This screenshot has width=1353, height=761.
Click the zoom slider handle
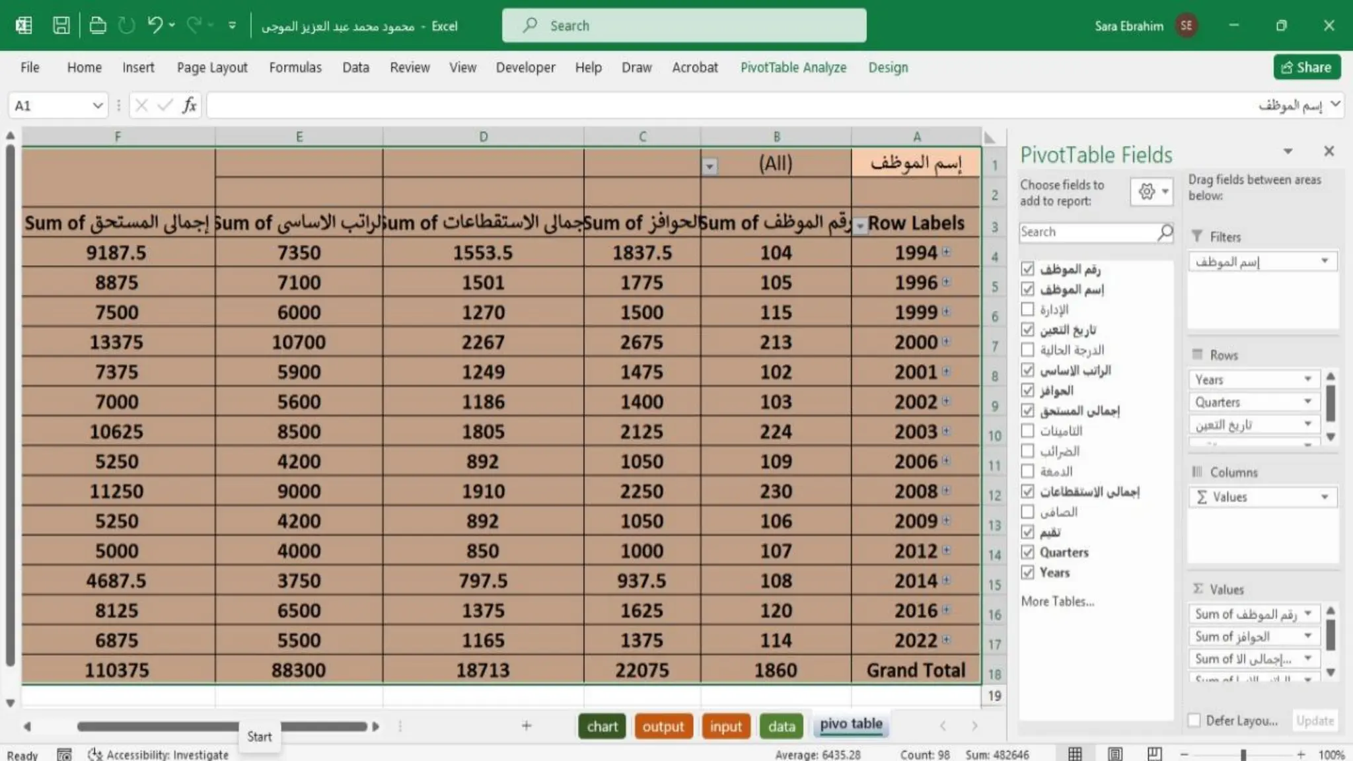(x=1243, y=754)
